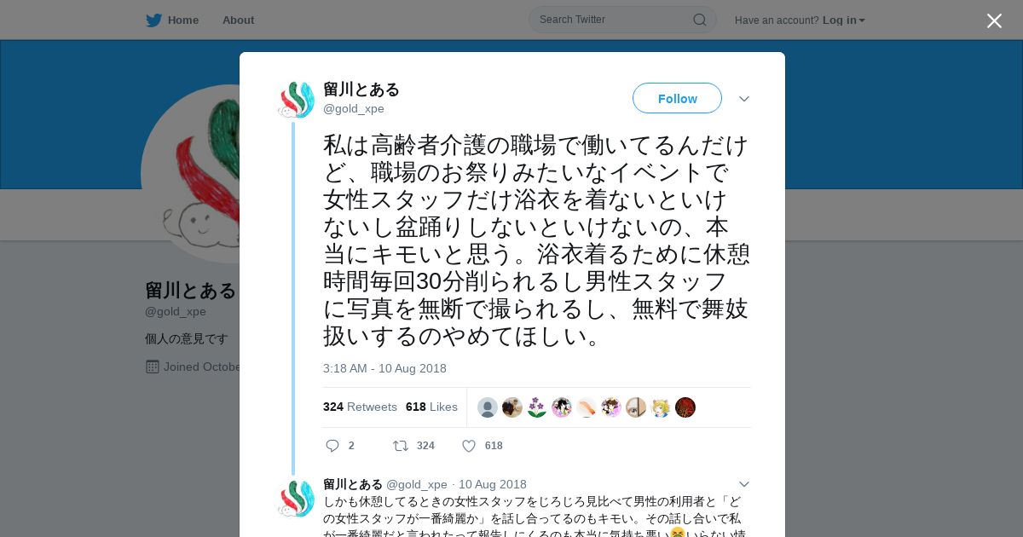This screenshot has width=1023, height=537.
Task: Like the tweet via heart icon
Action: coord(469,446)
